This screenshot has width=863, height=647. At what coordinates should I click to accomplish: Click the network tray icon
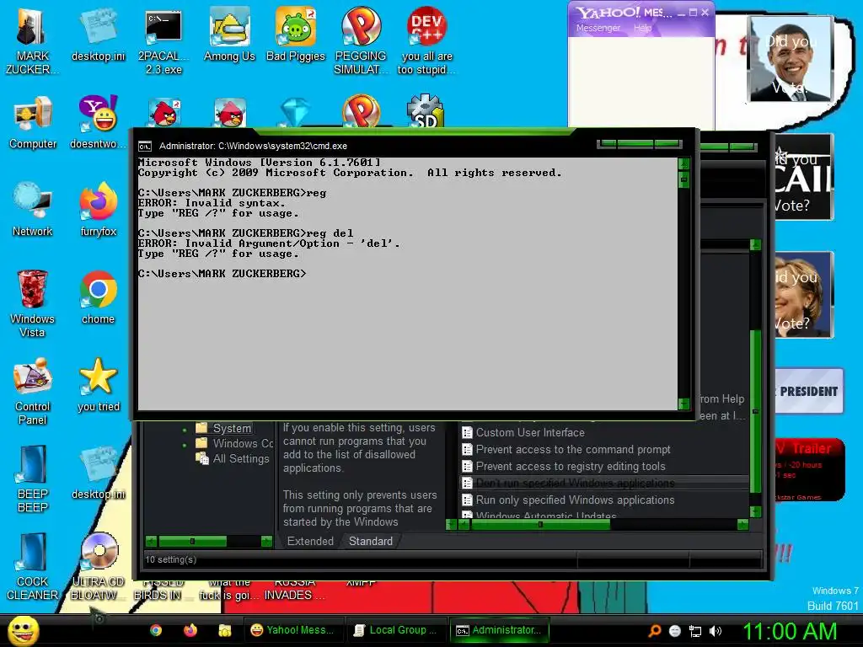[695, 631]
